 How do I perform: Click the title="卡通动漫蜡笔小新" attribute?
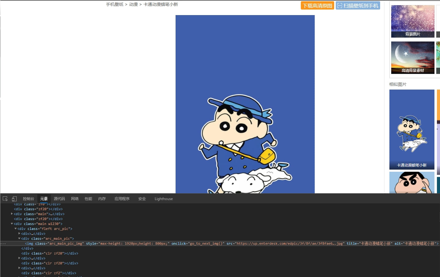pos(369,243)
